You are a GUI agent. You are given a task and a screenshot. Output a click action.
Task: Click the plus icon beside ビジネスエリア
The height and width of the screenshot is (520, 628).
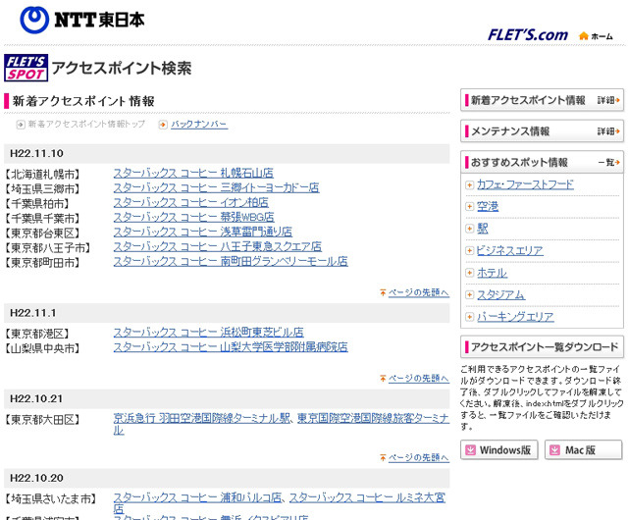[x=469, y=251]
